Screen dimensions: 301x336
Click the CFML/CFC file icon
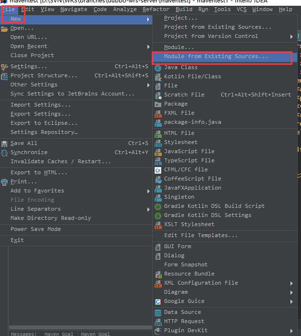(x=158, y=170)
